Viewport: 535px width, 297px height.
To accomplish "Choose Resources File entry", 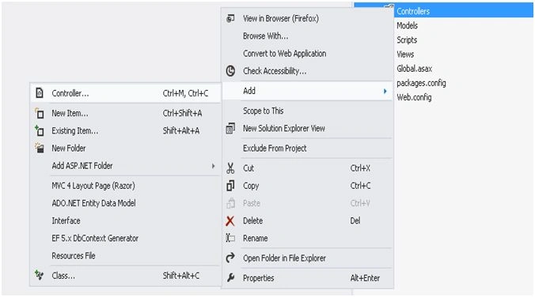I will tap(126, 255).
